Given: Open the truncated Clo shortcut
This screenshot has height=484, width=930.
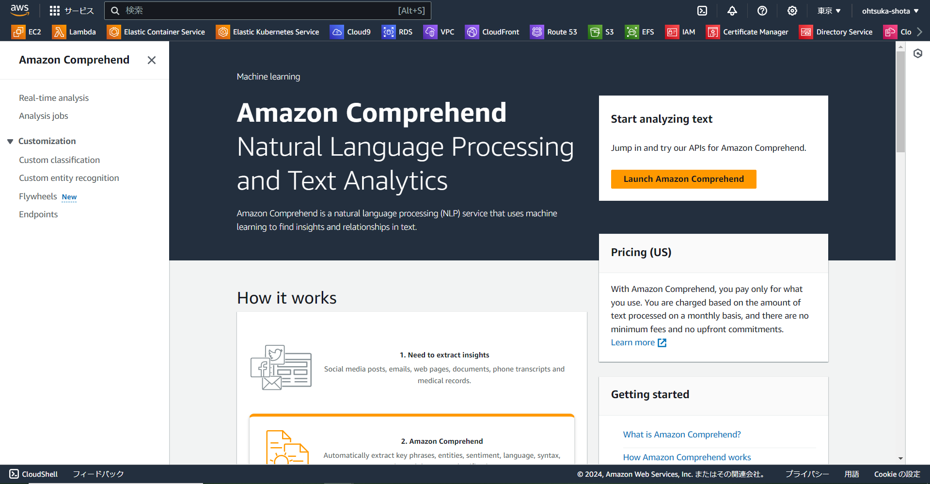Looking at the screenshot, I should point(898,32).
